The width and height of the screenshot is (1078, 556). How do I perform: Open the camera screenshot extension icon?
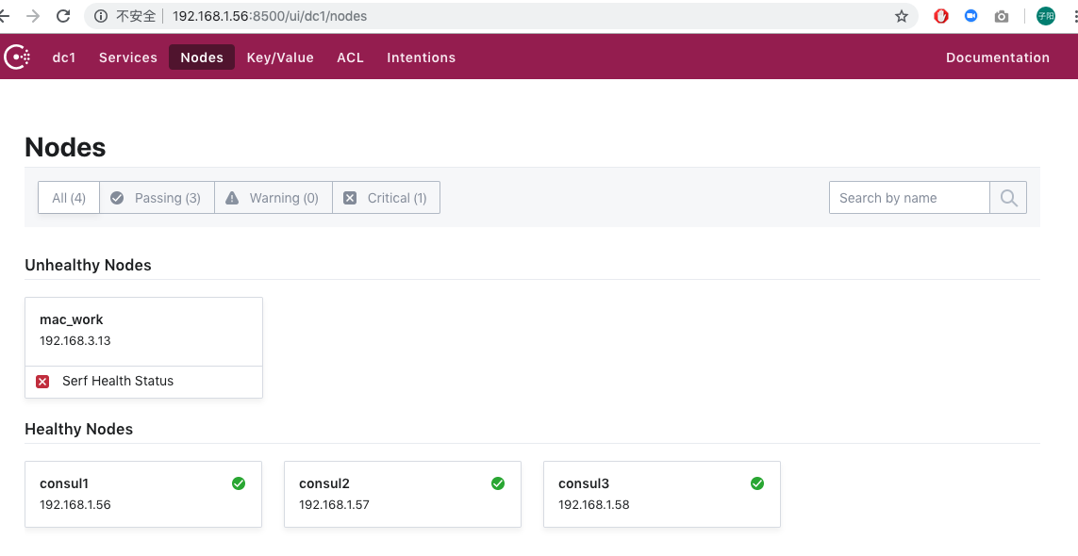pos(1002,16)
